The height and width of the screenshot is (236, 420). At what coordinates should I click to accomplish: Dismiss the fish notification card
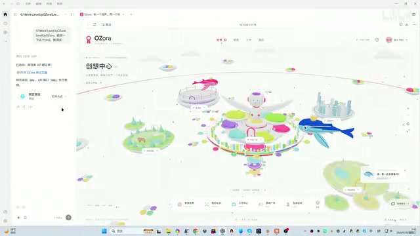pyautogui.click(x=405, y=170)
